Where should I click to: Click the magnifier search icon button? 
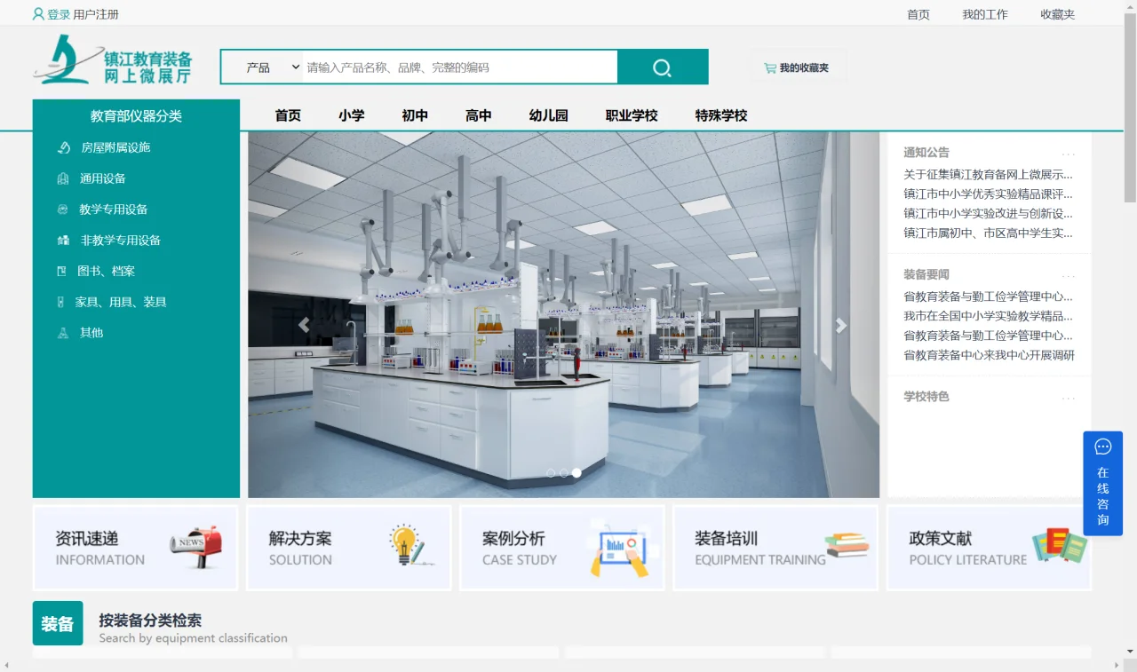pos(662,67)
